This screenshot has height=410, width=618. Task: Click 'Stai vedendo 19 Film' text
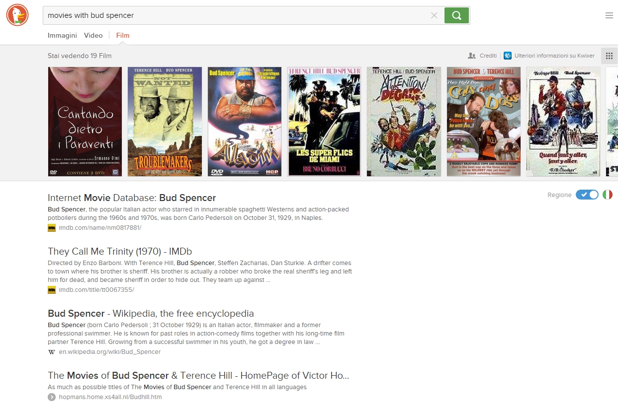click(80, 56)
